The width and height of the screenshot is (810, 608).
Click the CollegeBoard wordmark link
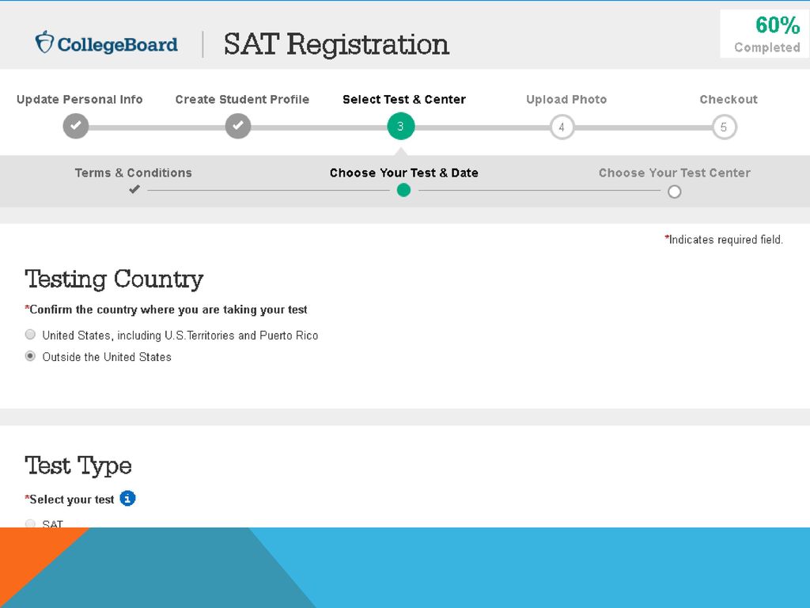[x=117, y=44]
